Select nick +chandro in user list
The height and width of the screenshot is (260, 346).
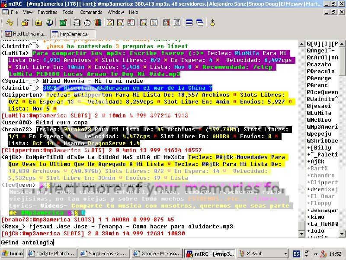(x=321, y=175)
